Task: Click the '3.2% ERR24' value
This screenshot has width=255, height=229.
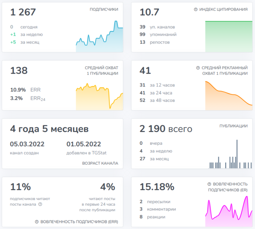Action: [28, 98]
